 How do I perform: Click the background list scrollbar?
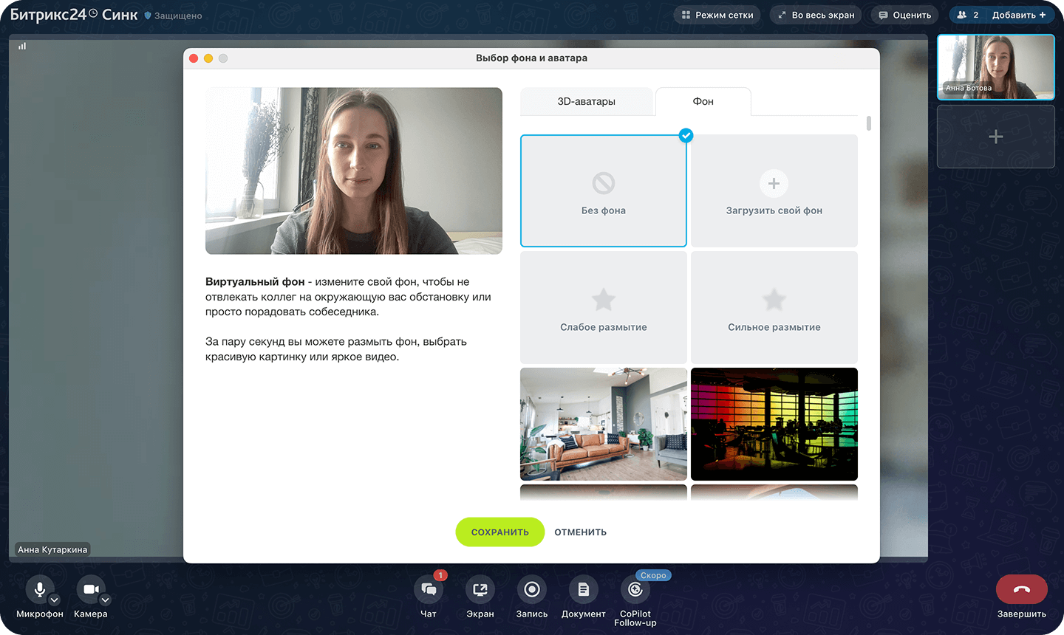tap(868, 123)
